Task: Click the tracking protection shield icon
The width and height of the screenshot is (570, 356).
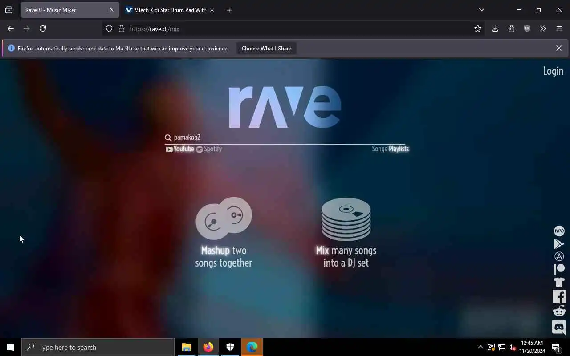Action: tap(109, 29)
